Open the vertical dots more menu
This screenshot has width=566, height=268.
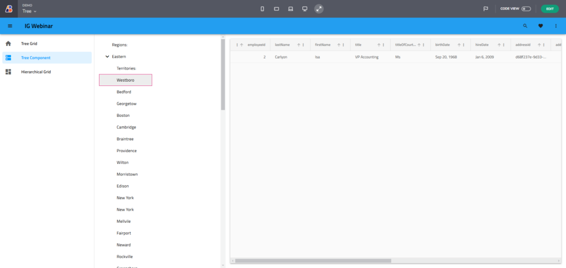(x=555, y=26)
